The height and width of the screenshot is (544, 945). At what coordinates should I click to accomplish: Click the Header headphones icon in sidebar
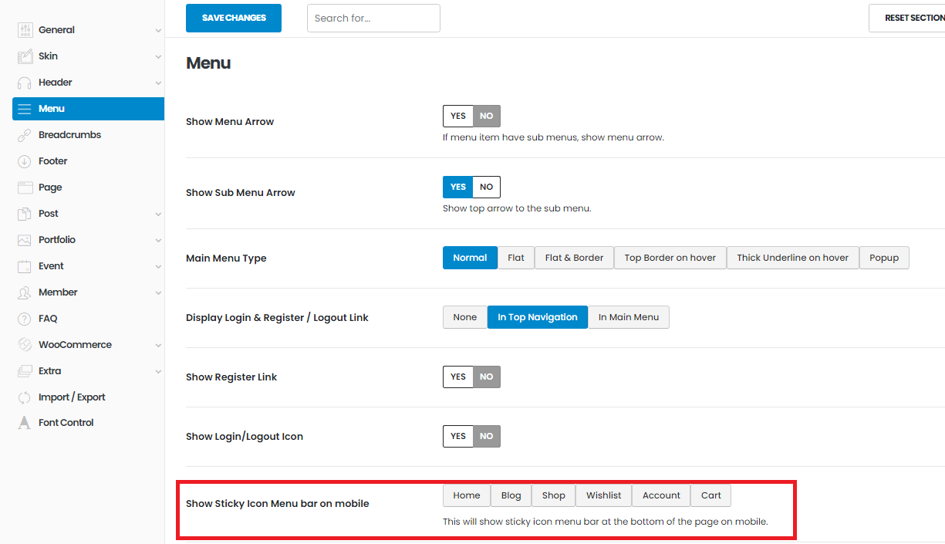tap(25, 83)
